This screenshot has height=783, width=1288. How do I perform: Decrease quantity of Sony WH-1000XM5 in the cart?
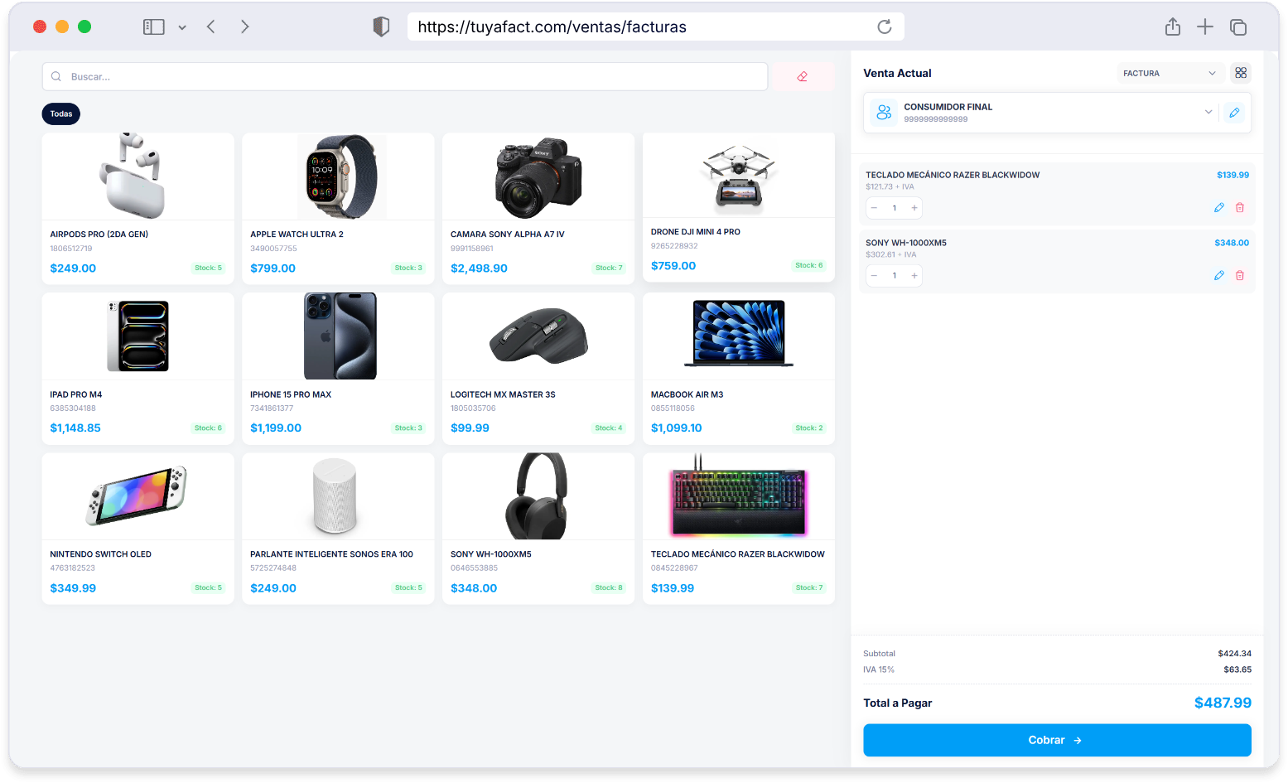click(x=874, y=276)
